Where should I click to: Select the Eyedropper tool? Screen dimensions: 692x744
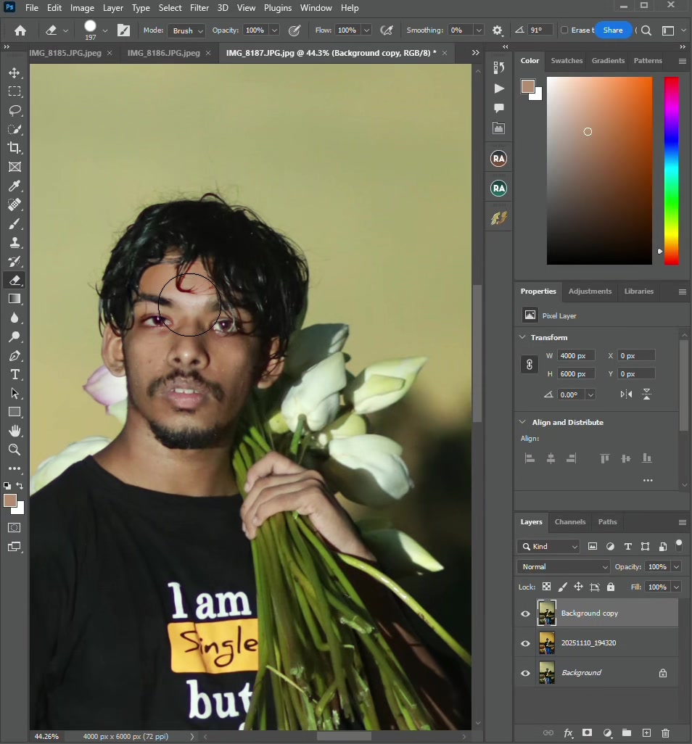15,186
